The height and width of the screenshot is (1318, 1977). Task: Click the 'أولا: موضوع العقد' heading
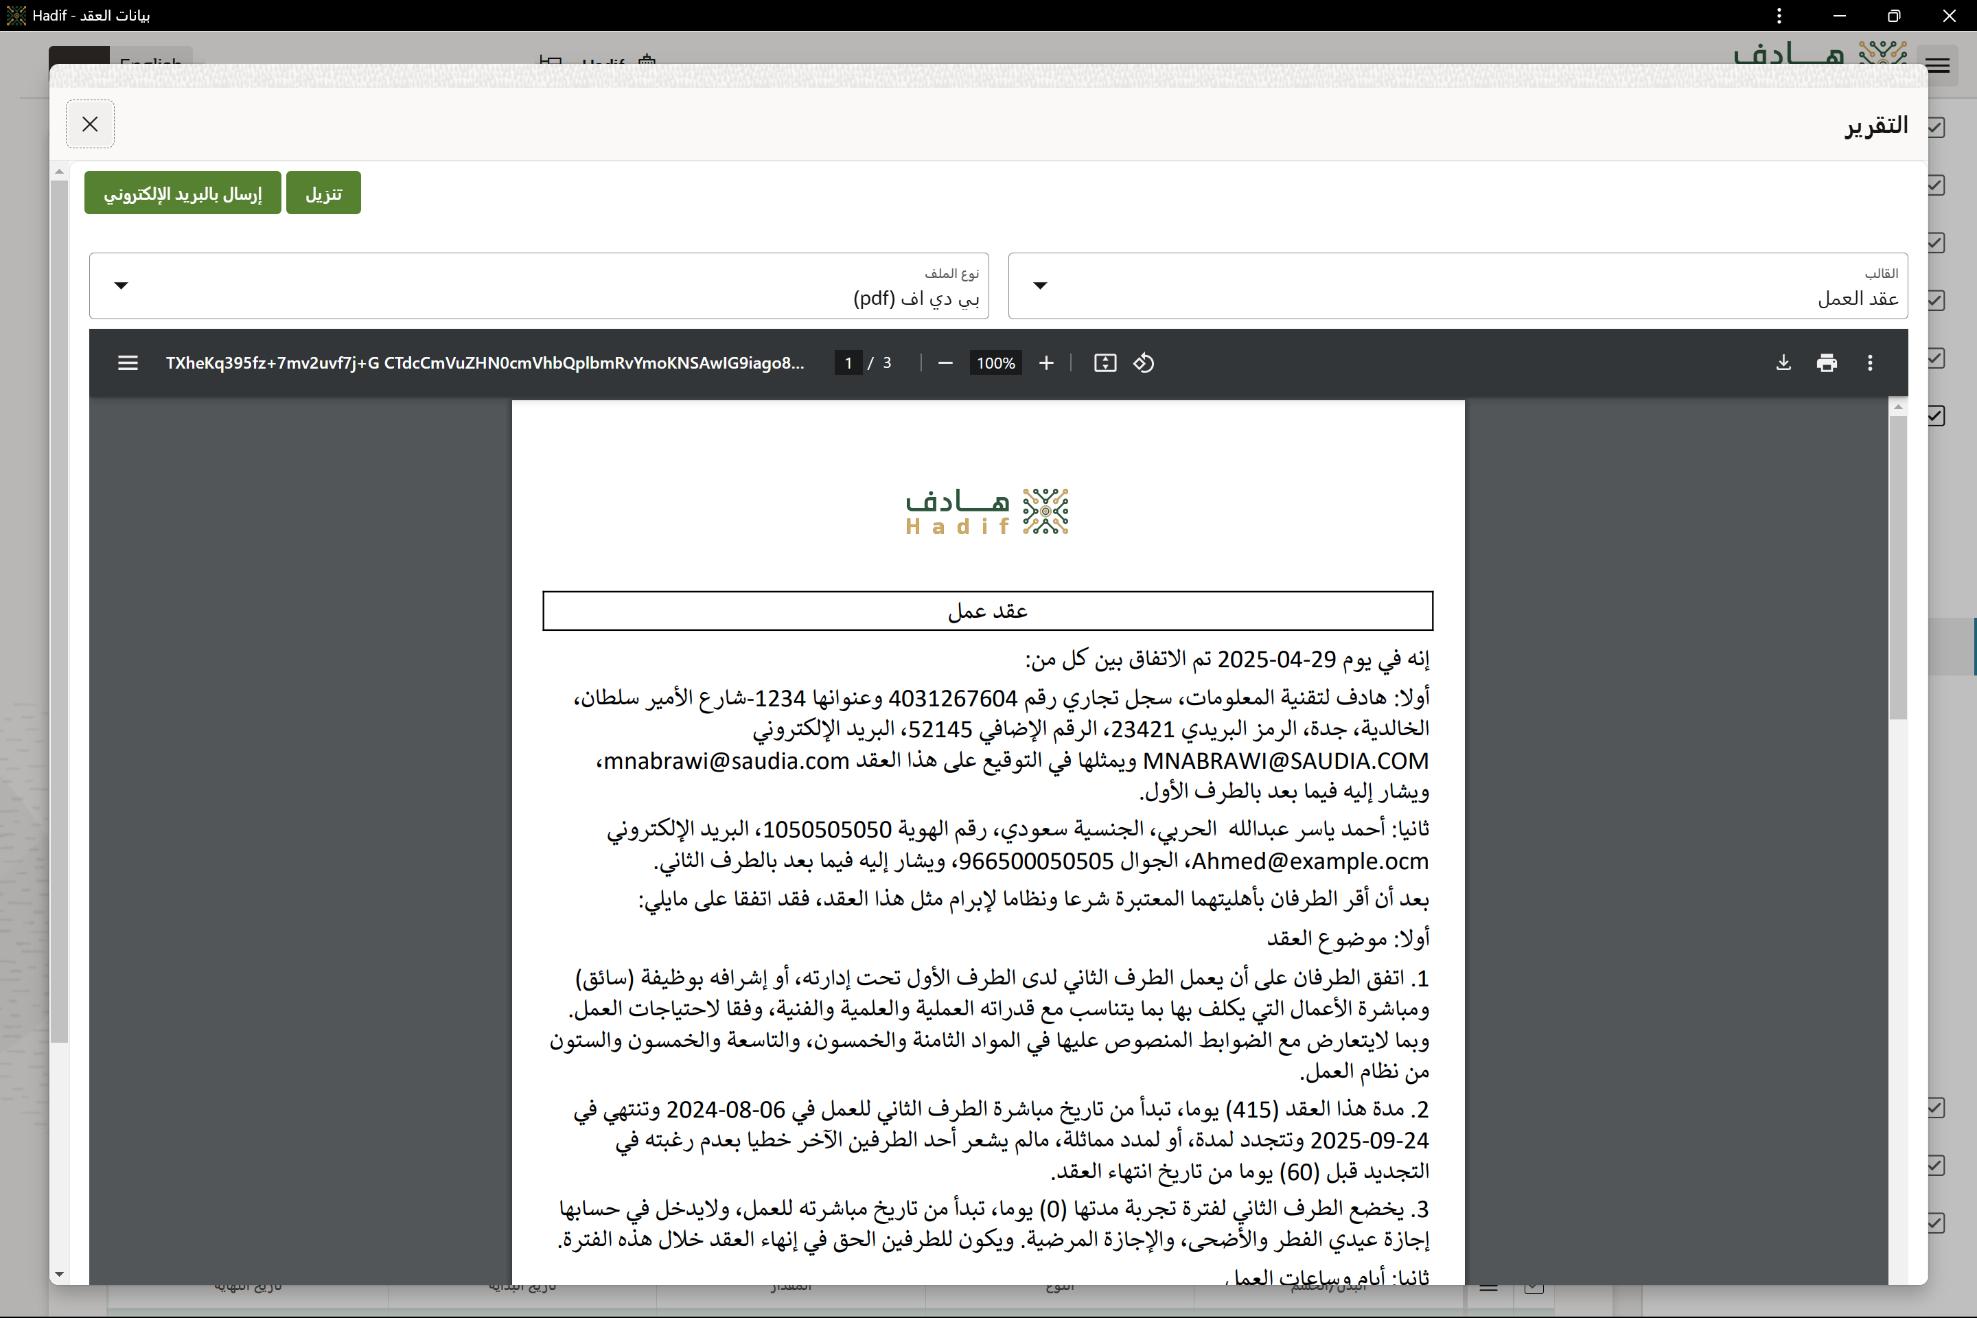coord(1348,938)
